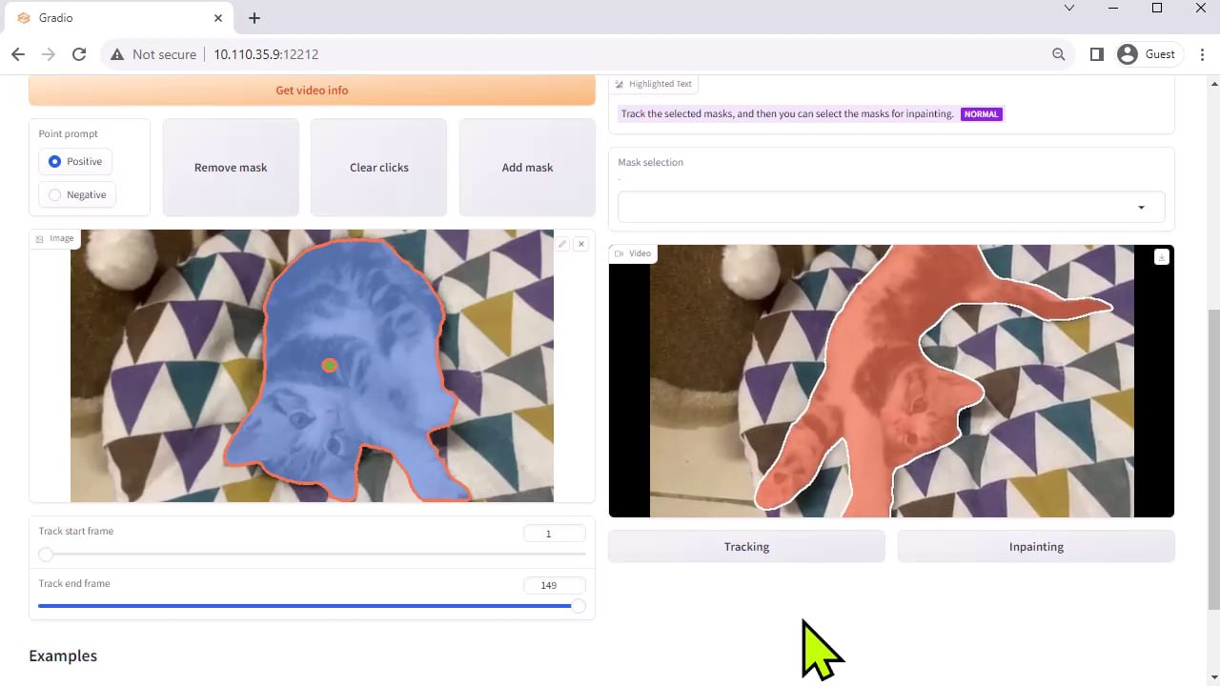1220x686 pixels.
Task: Clear the segmented image with the X icon
Action: point(581,245)
